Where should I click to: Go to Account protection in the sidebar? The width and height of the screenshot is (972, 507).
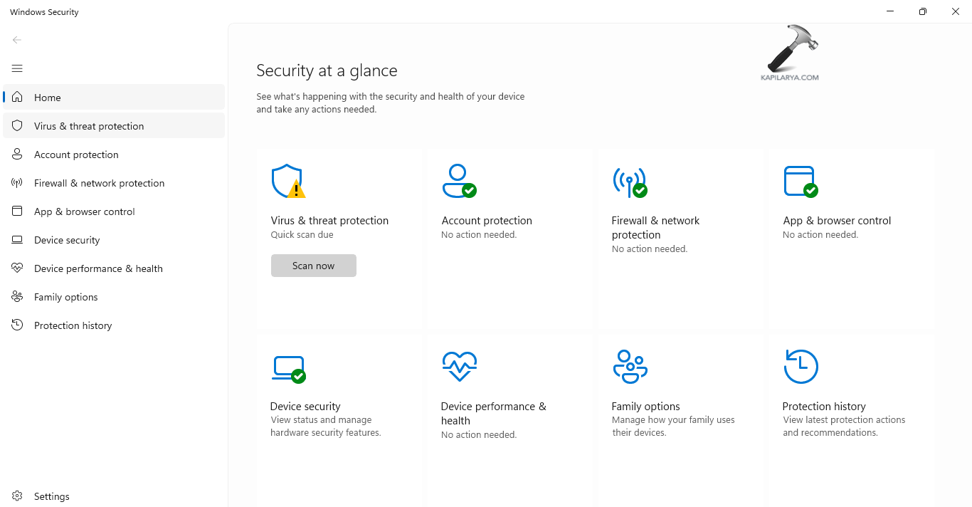pos(76,155)
